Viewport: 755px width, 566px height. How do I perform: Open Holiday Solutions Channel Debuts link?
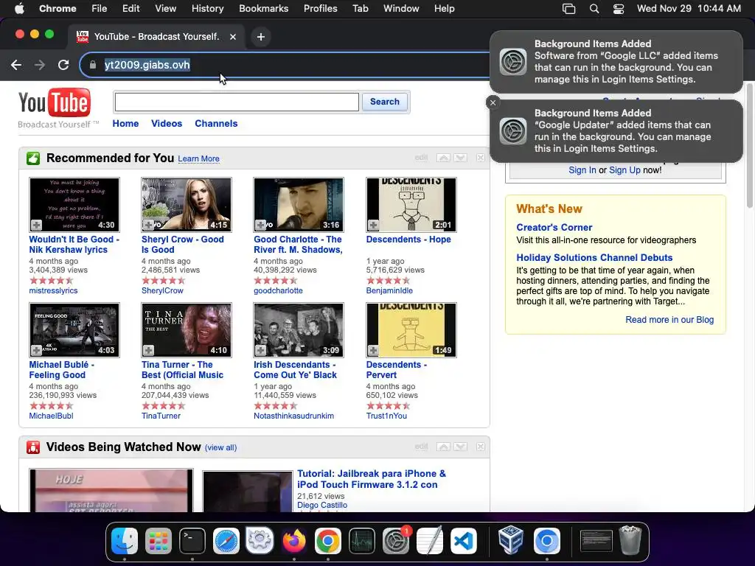tap(594, 257)
